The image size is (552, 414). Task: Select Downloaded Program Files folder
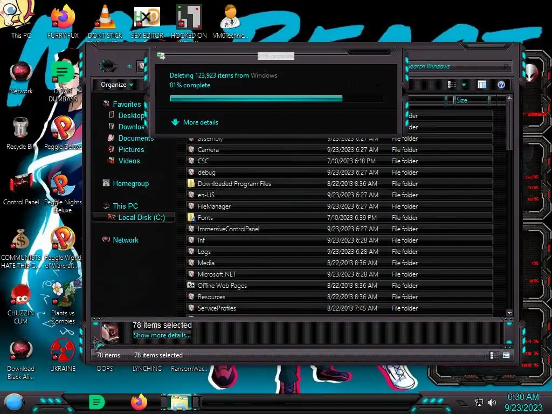pos(340,183)
